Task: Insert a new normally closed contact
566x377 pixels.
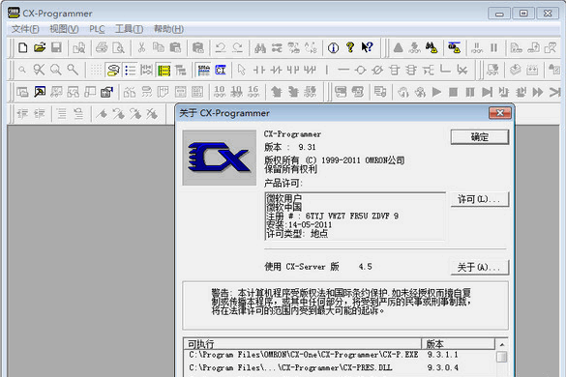Action: pyautogui.click(x=276, y=70)
